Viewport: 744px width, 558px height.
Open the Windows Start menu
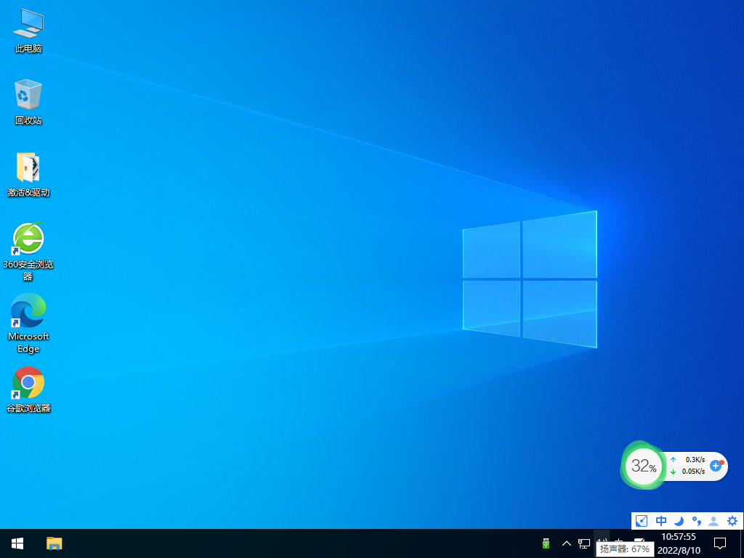(16, 543)
